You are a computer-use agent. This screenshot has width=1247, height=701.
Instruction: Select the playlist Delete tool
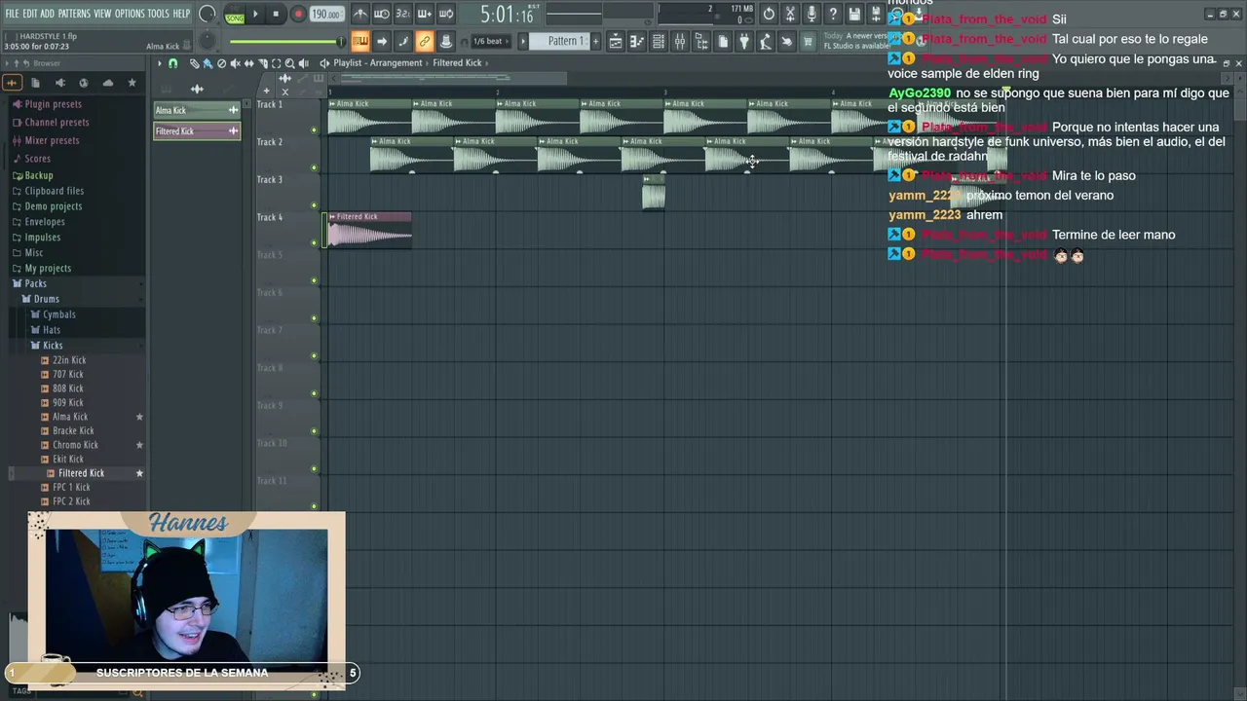click(221, 63)
